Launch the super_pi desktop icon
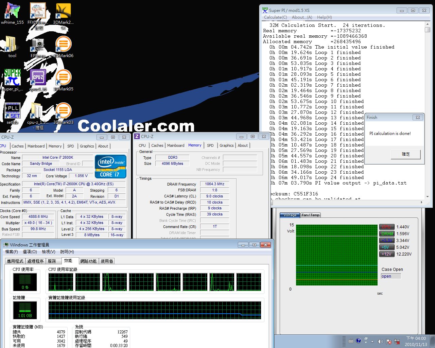Screen dimensions: 435x348 [x=12, y=80]
